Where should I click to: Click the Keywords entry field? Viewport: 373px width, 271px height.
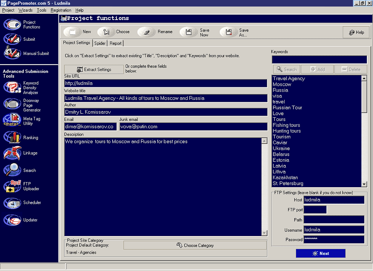click(319, 60)
